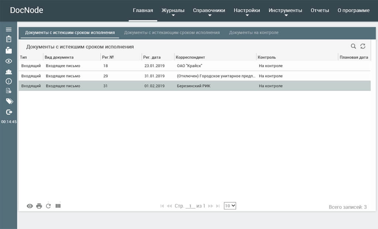This screenshot has width=378, height=229.
Task: Select the cell with Рег.№ 18
Action: 106,66
